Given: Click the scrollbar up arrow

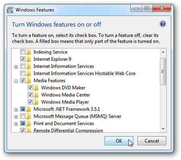Looking at the screenshot, I should (163, 52).
